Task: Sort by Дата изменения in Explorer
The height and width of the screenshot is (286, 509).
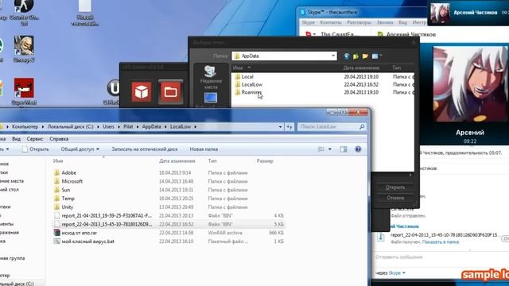Action: click(177, 160)
